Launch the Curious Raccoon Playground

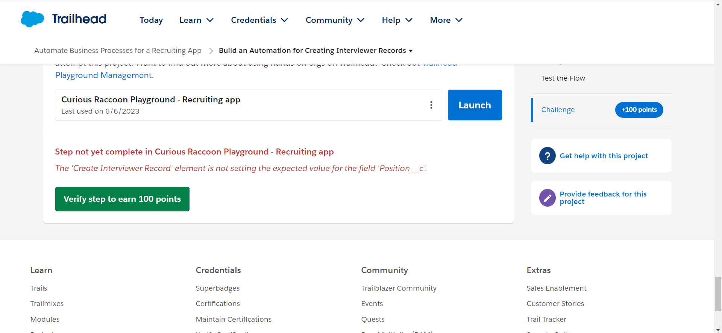(475, 105)
